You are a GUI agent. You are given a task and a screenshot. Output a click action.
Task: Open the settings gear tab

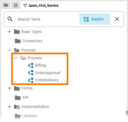pos(16,5)
